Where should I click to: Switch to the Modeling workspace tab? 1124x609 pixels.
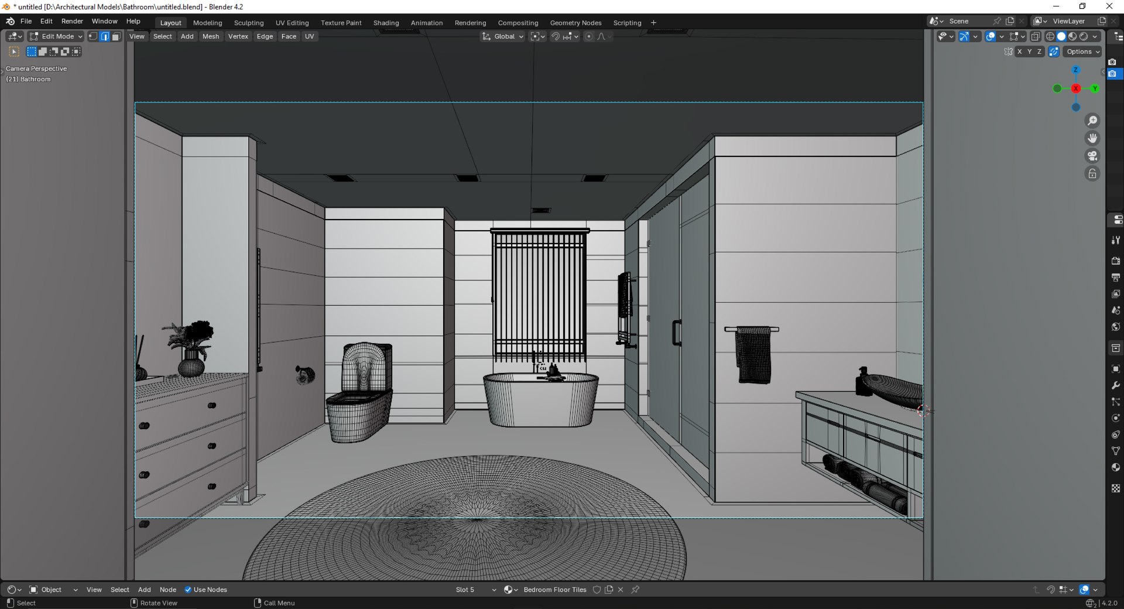[x=207, y=23]
